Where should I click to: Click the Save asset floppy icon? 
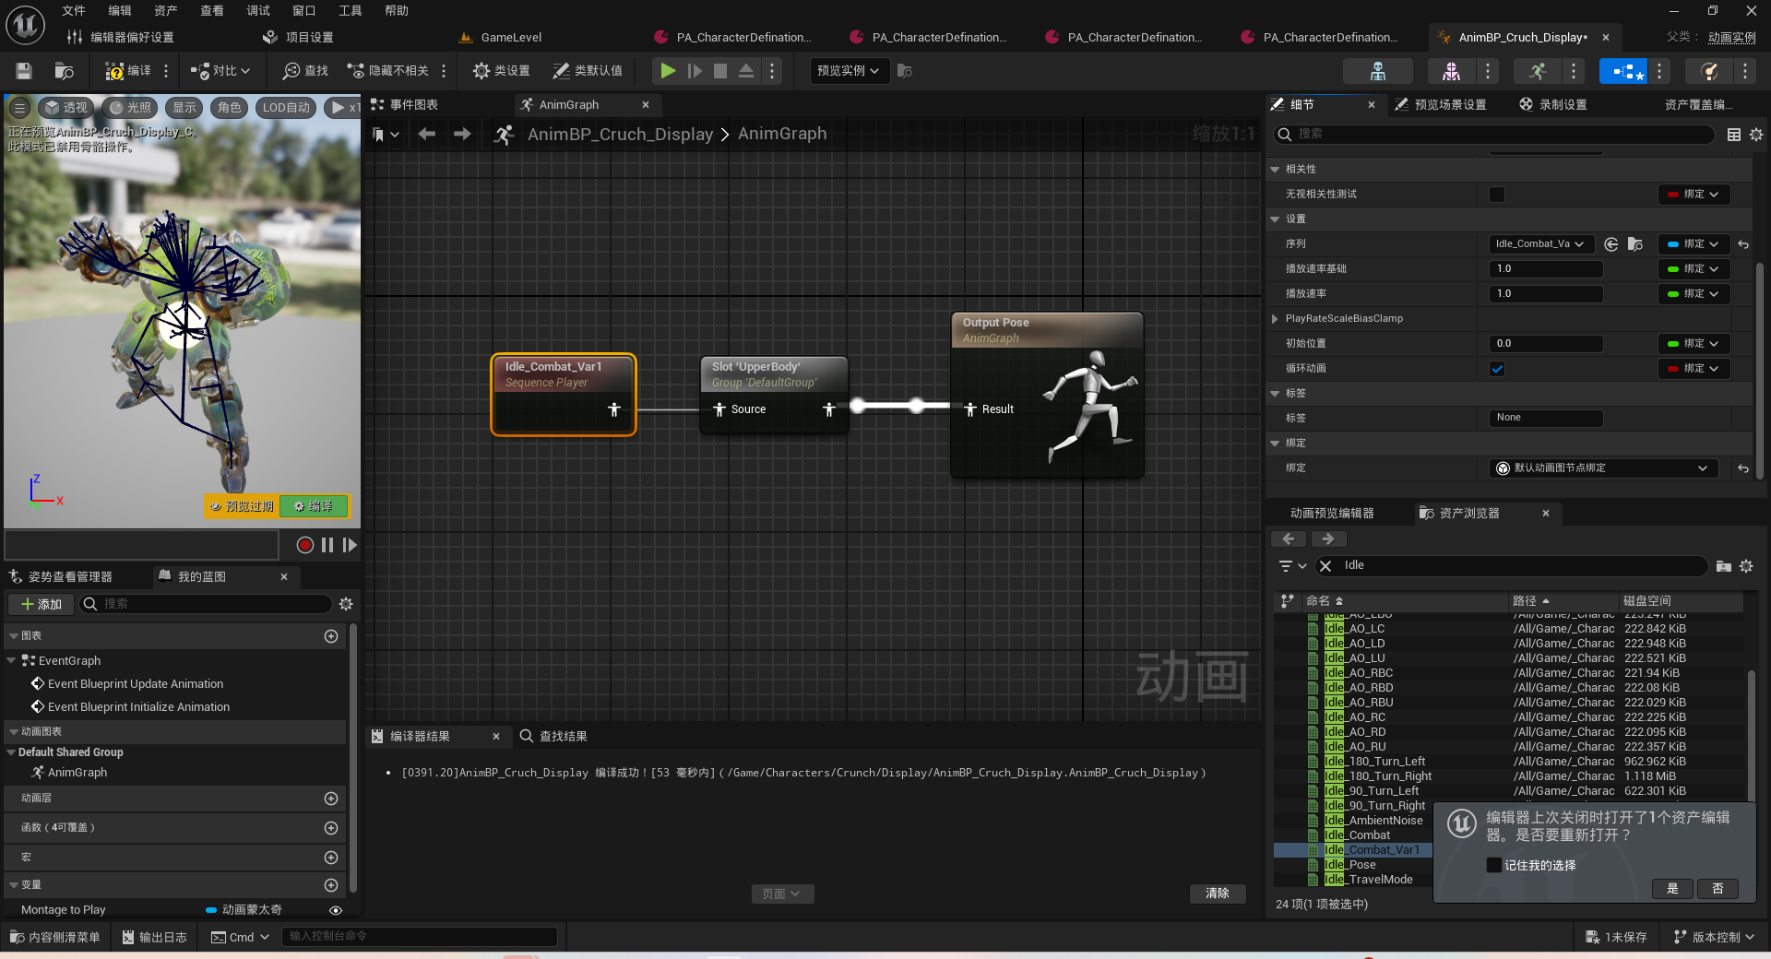coord(24,71)
